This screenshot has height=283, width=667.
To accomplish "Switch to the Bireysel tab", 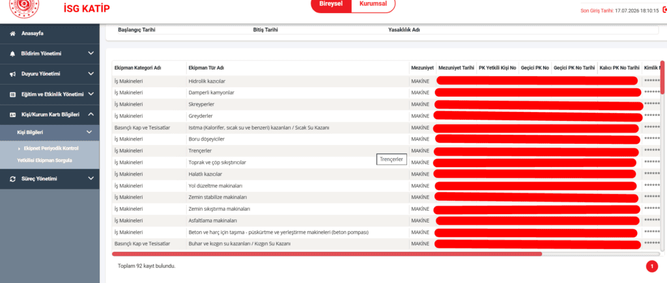I will [x=332, y=4].
